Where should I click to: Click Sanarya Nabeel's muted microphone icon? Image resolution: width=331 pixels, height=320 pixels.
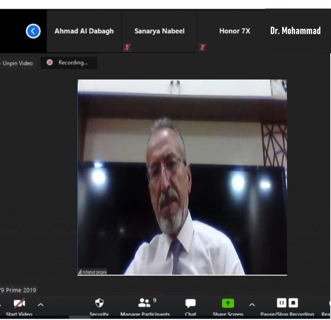126,48
